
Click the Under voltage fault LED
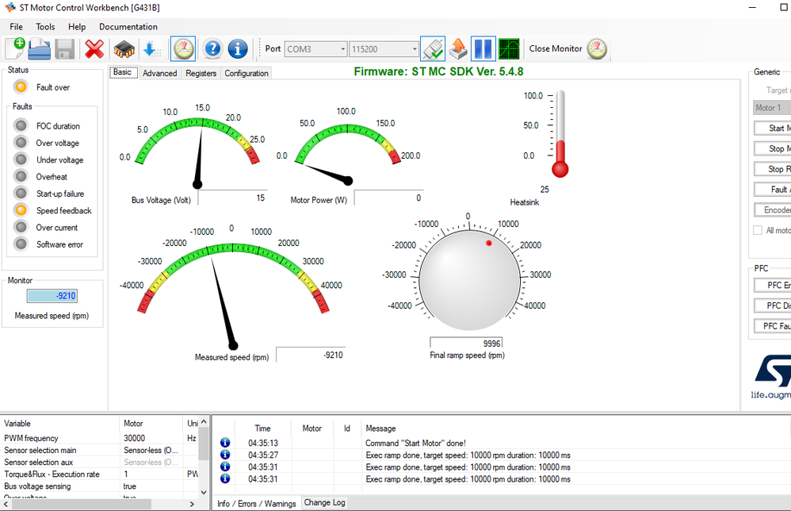point(21,159)
